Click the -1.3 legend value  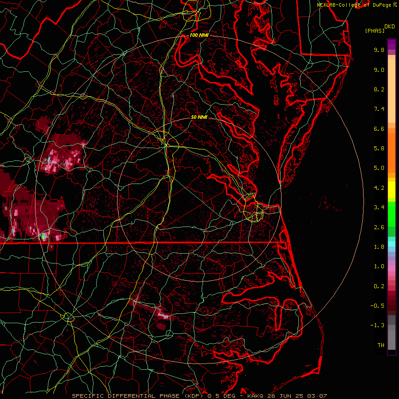[377, 325]
